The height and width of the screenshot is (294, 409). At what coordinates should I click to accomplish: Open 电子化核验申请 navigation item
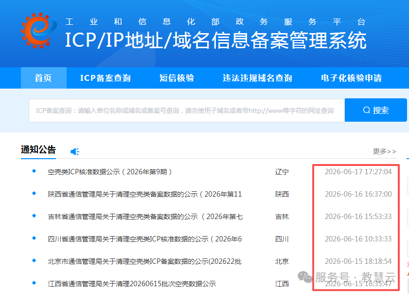click(351, 78)
